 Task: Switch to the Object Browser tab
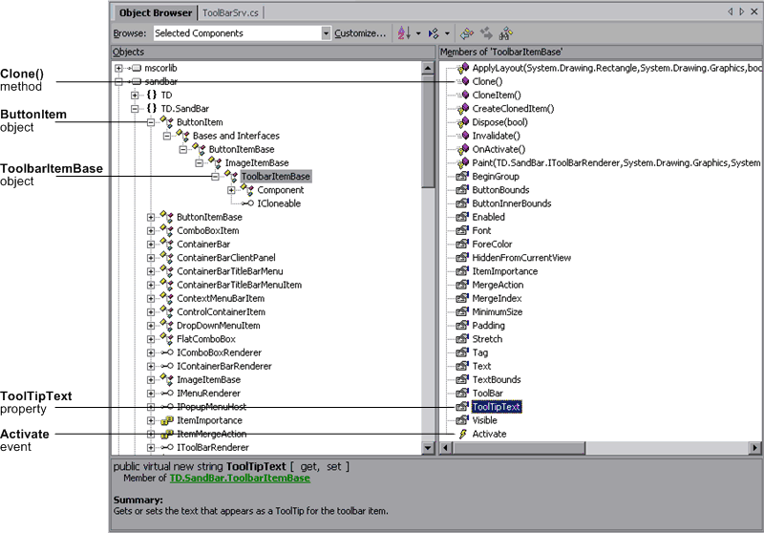point(155,12)
